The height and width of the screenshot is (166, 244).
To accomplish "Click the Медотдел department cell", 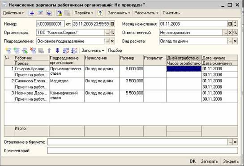I will (x=67, y=84).
